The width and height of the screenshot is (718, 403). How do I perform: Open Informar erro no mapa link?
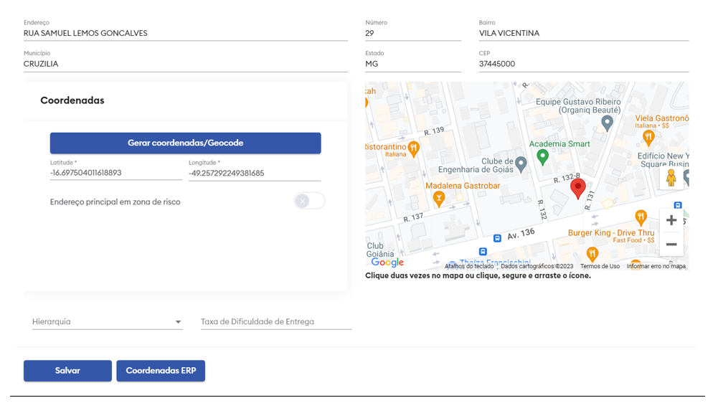pyautogui.click(x=656, y=266)
